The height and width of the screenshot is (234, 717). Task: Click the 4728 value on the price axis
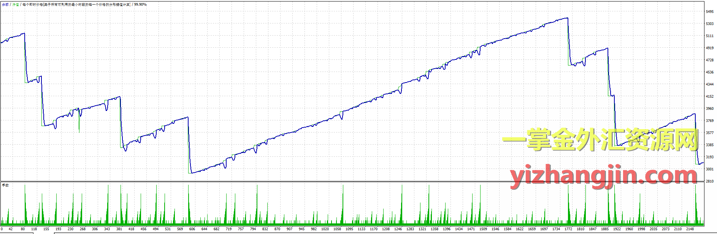710,60
